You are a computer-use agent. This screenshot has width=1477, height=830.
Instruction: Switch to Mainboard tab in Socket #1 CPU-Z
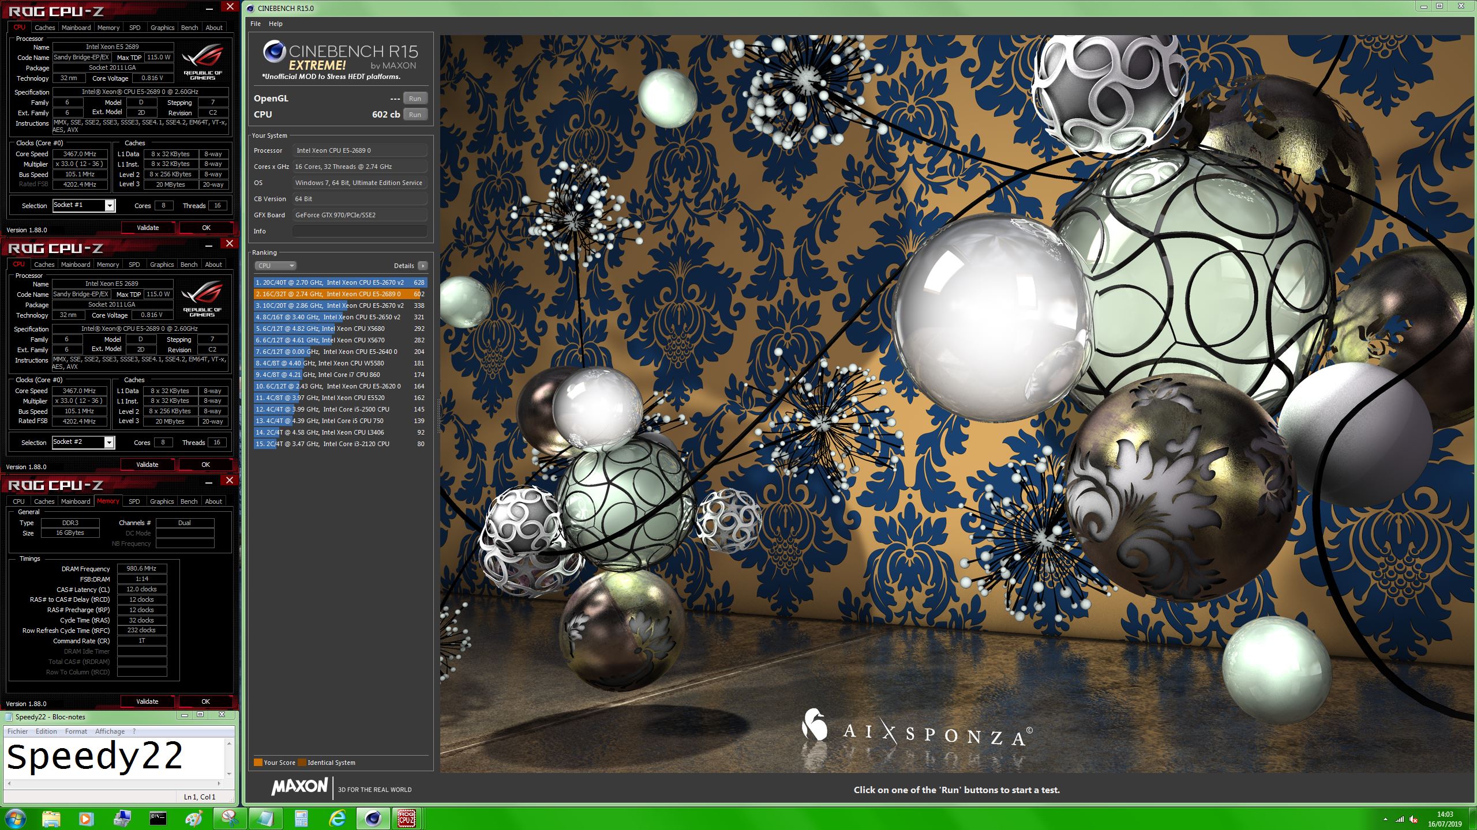pyautogui.click(x=76, y=28)
